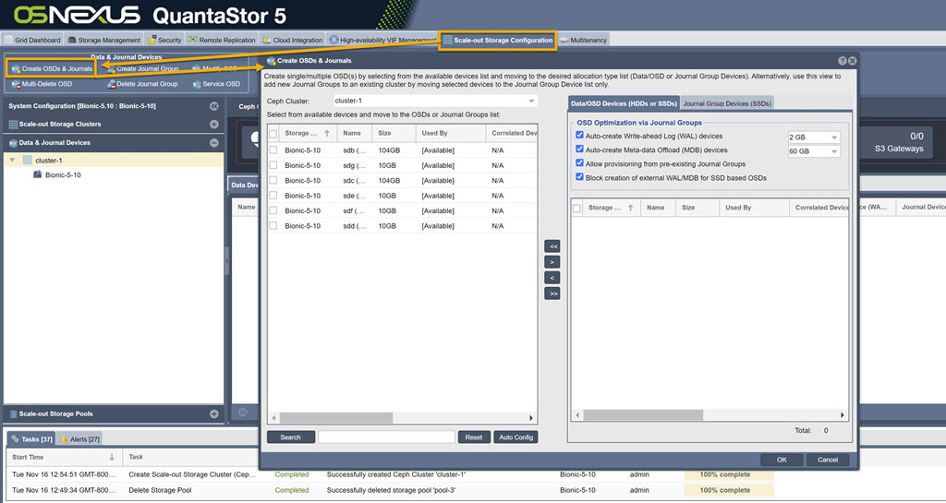The image size is (946, 503).
Task: Click the Cancel button
Action: click(828, 460)
